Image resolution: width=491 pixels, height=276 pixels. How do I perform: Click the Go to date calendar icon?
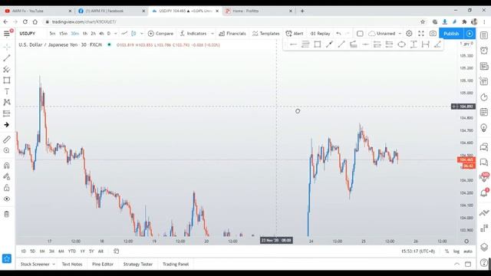[116, 251]
